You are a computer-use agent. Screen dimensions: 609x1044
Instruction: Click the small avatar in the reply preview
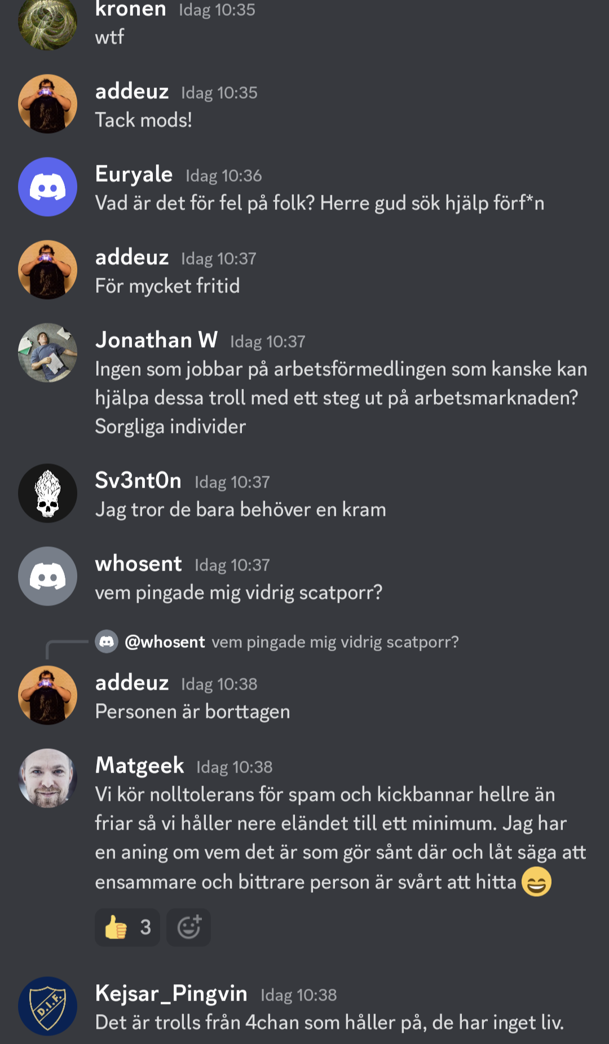point(107,642)
